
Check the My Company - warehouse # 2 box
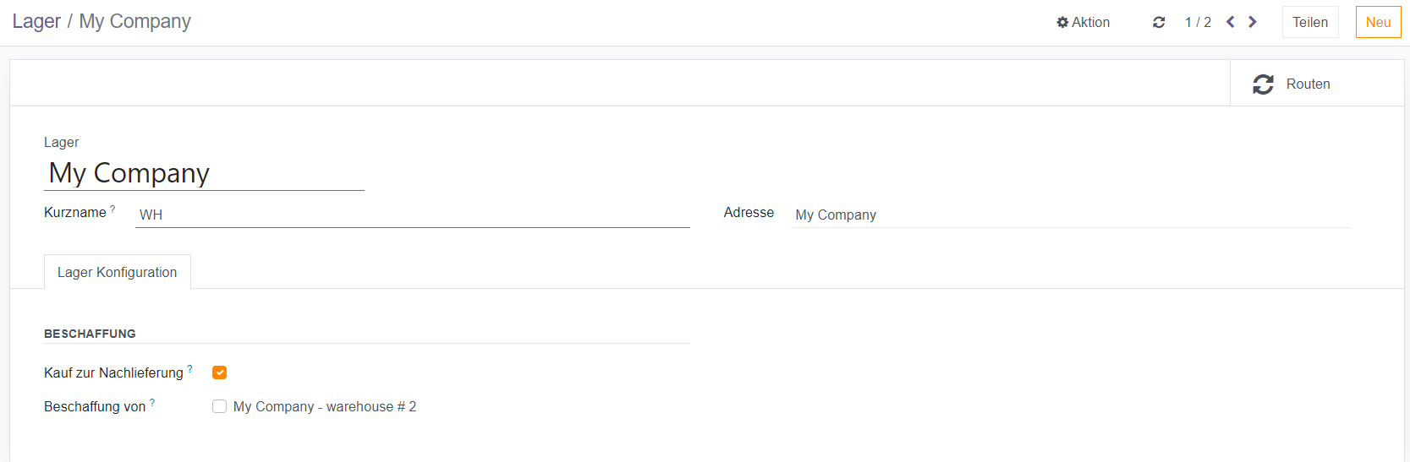pyautogui.click(x=220, y=406)
